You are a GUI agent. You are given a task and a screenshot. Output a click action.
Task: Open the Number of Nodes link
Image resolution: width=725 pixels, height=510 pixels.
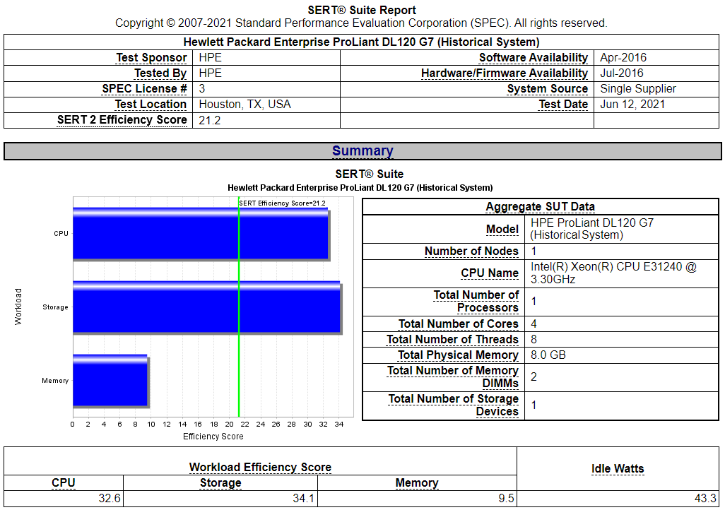click(x=471, y=251)
